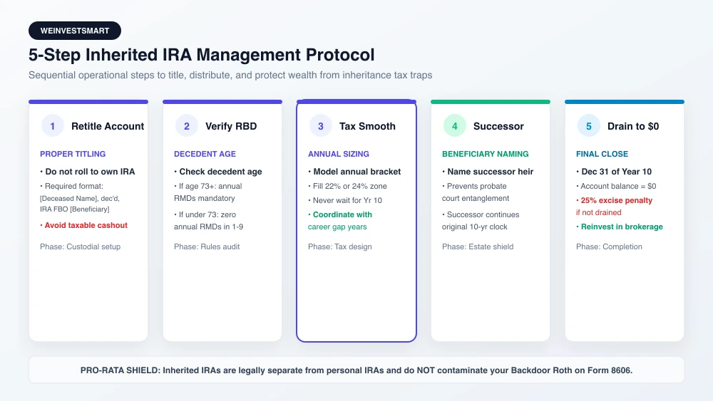
Task: Click 'Never wait for Yr 10'
Action: coord(345,200)
